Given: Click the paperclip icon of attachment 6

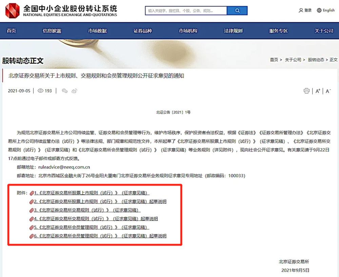Looking at the screenshot, I should click(x=32, y=236).
